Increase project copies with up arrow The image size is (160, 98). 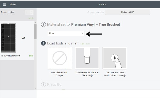click(32, 11)
